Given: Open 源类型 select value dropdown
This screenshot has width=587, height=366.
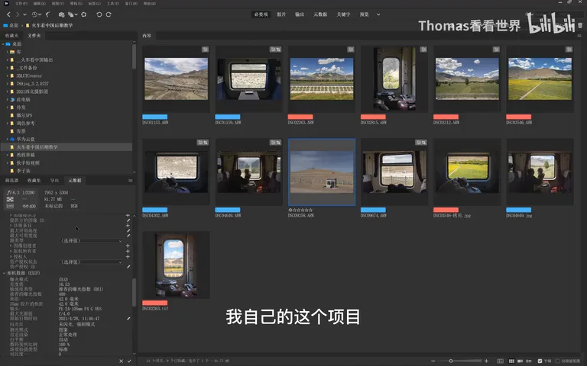Looking at the screenshot, I should point(91,241).
